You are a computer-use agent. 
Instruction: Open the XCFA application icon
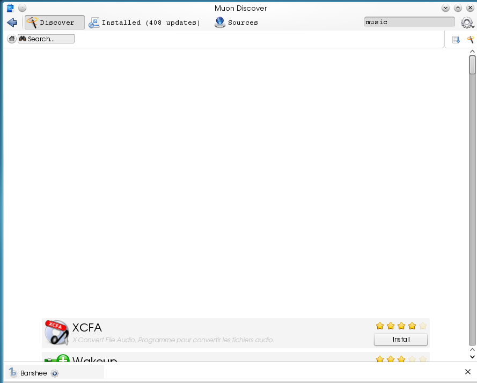click(x=56, y=333)
